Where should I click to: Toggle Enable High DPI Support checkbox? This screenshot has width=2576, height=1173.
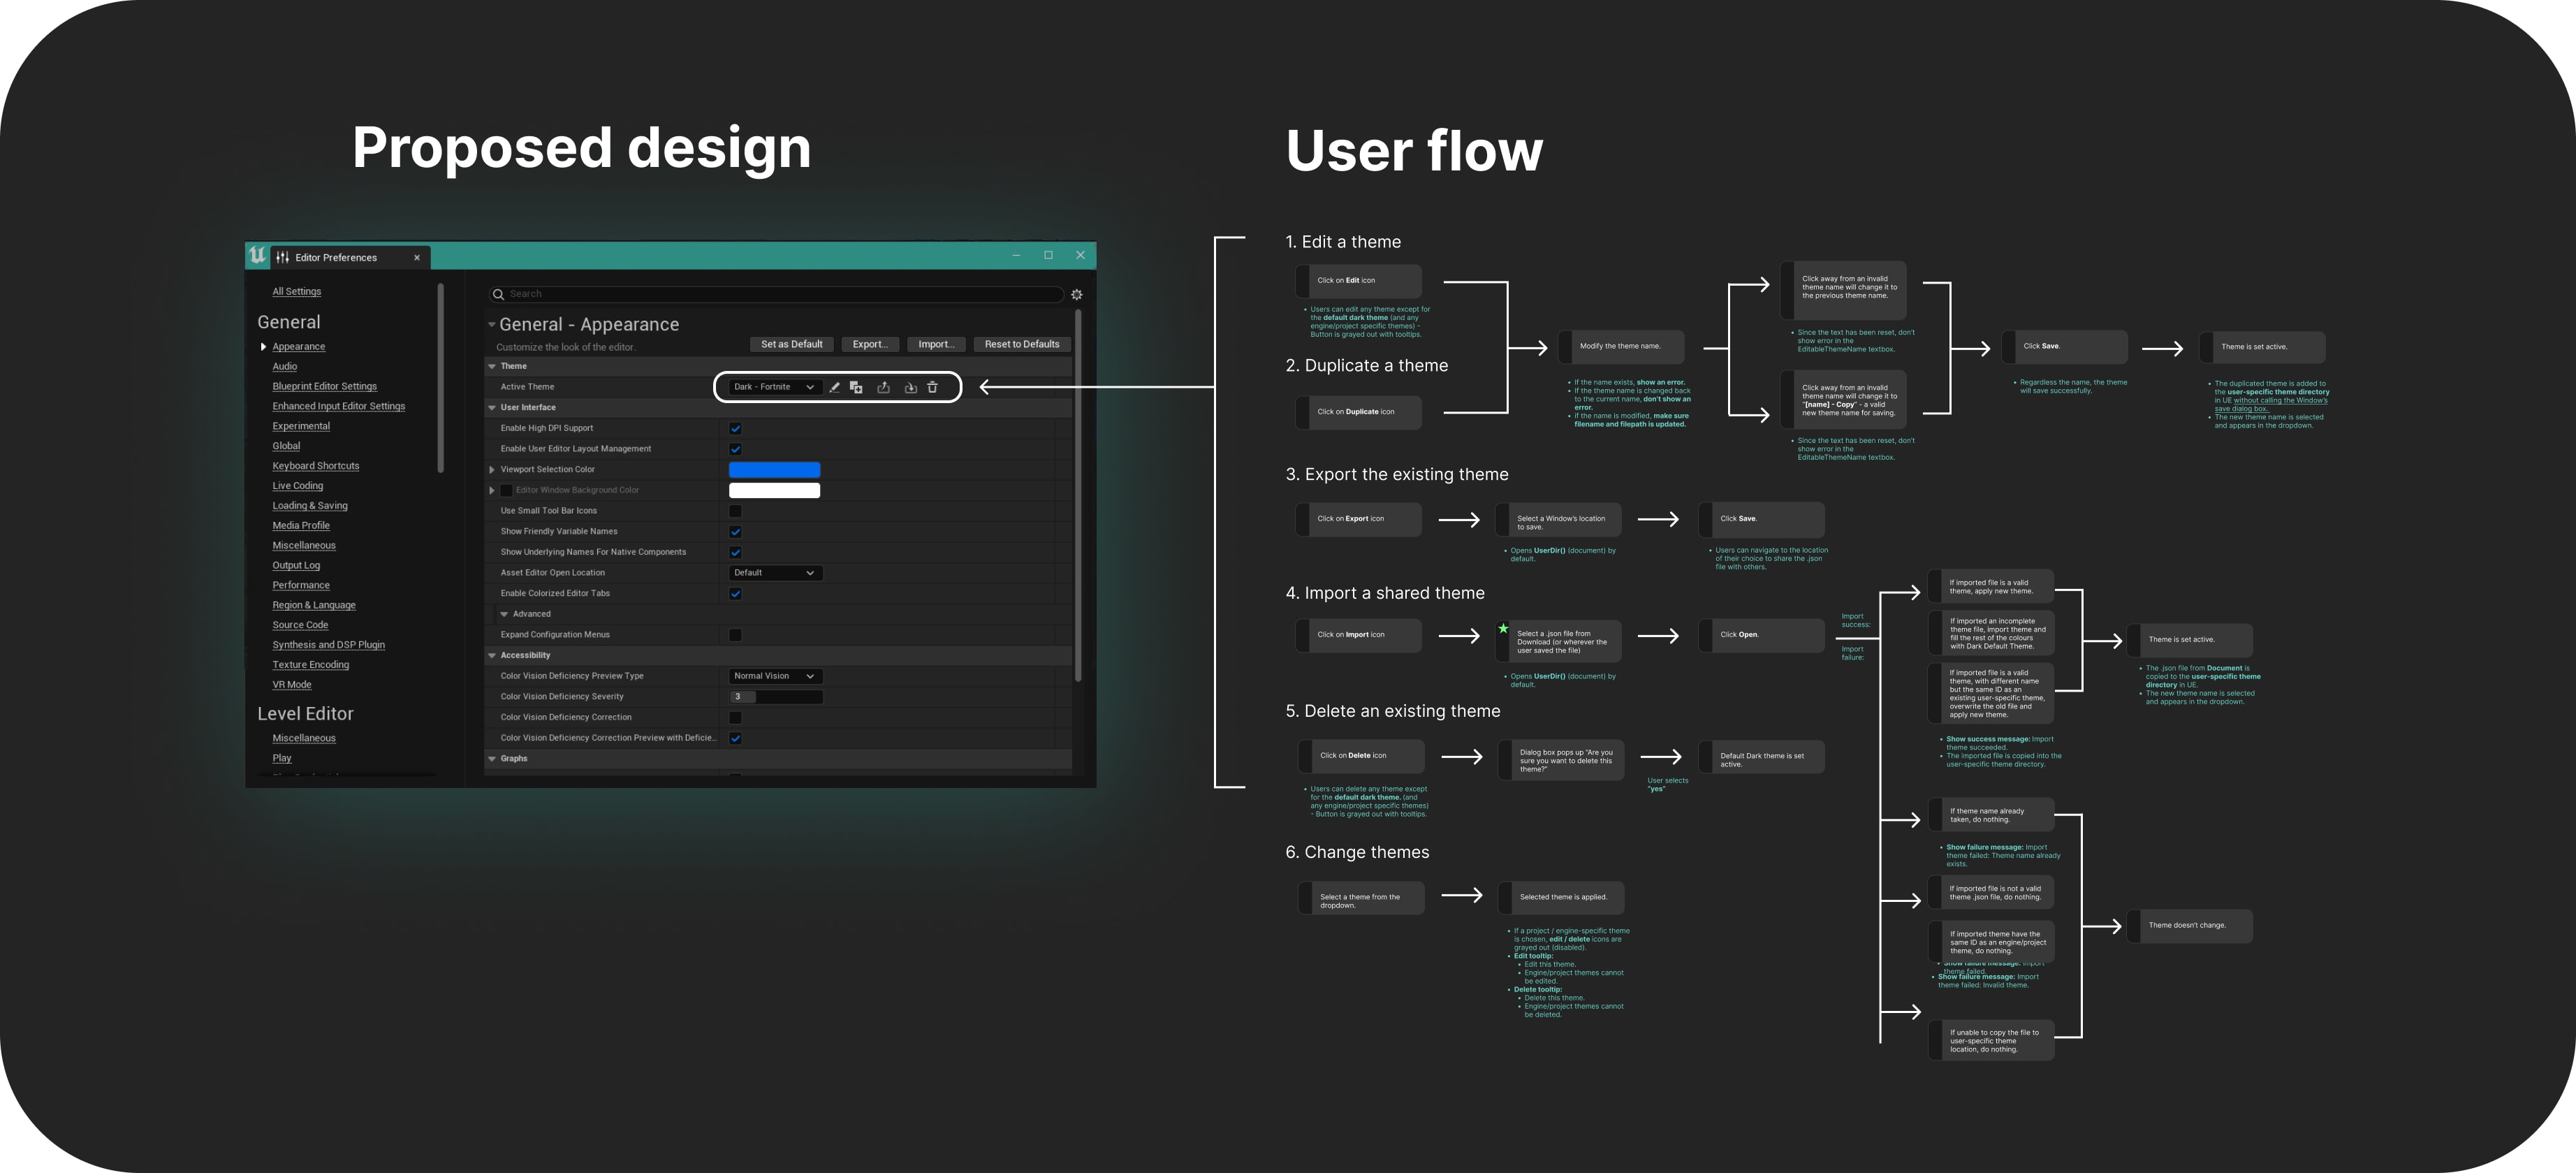pyautogui.click(x=735, y=428)
